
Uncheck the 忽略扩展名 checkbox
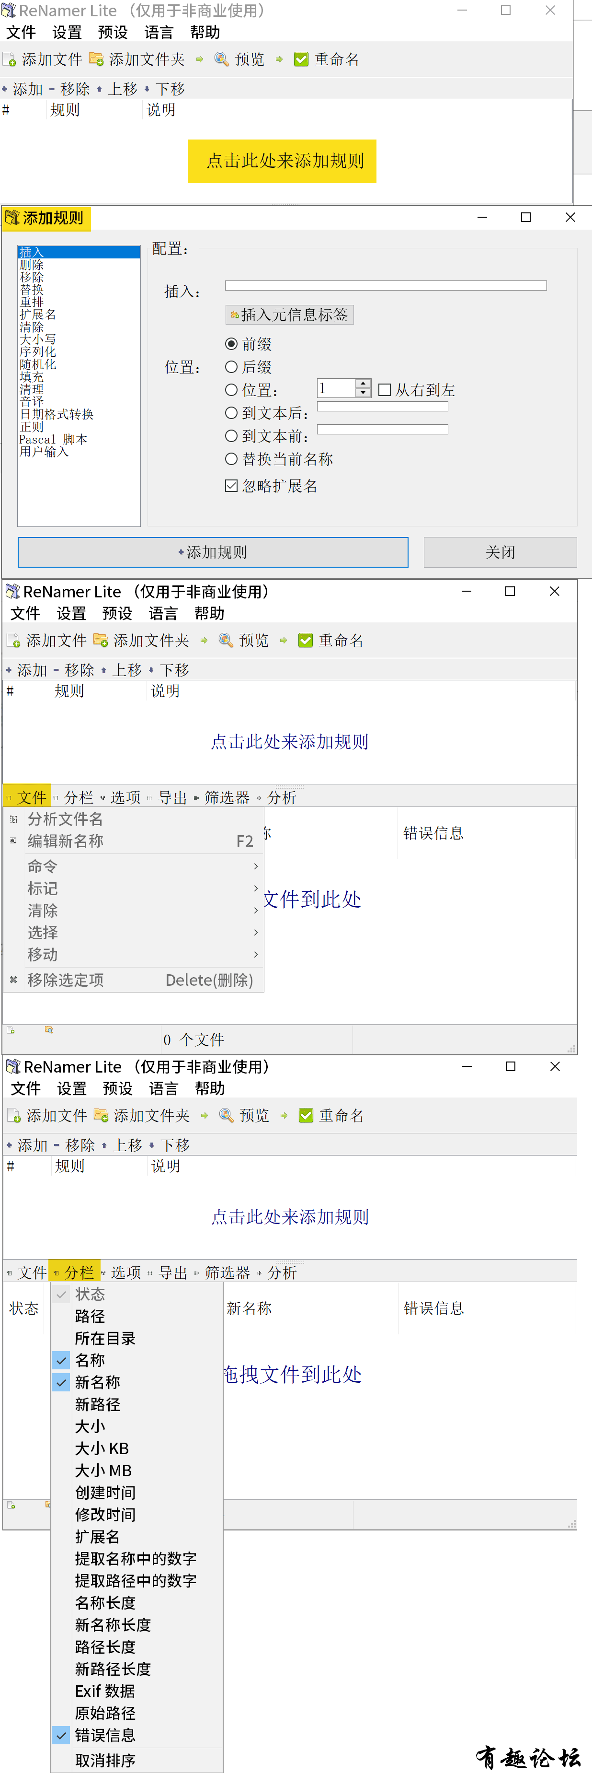tap(232, 486)
